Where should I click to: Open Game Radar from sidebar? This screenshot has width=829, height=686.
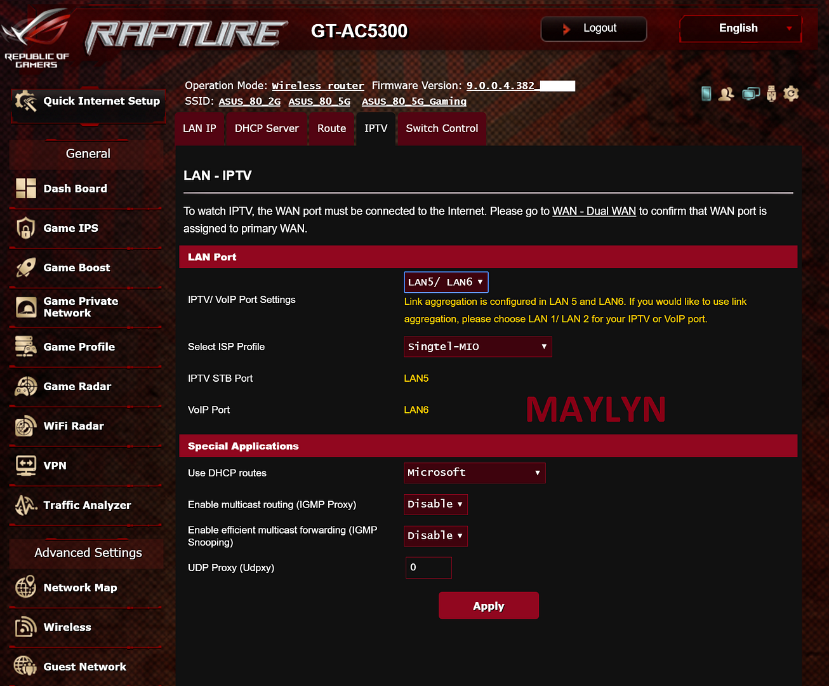tap(77, 386)
